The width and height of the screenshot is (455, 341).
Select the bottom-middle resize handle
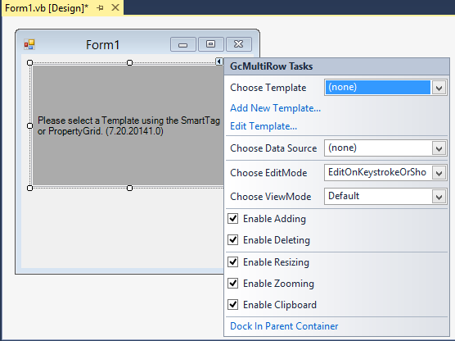[x=130, y=188]
